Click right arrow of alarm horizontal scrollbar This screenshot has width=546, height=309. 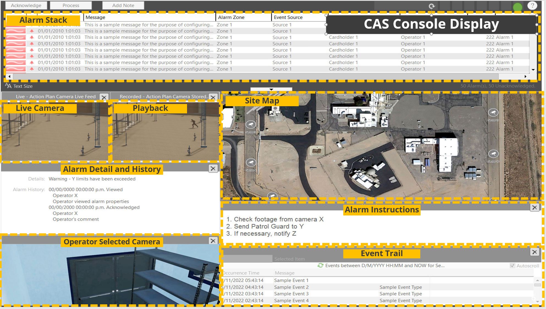525,76
